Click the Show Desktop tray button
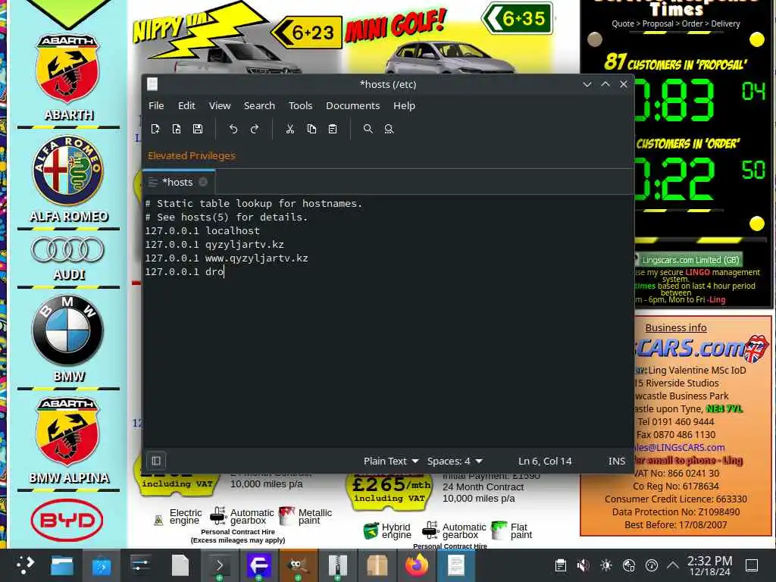 tap(752, 565)
